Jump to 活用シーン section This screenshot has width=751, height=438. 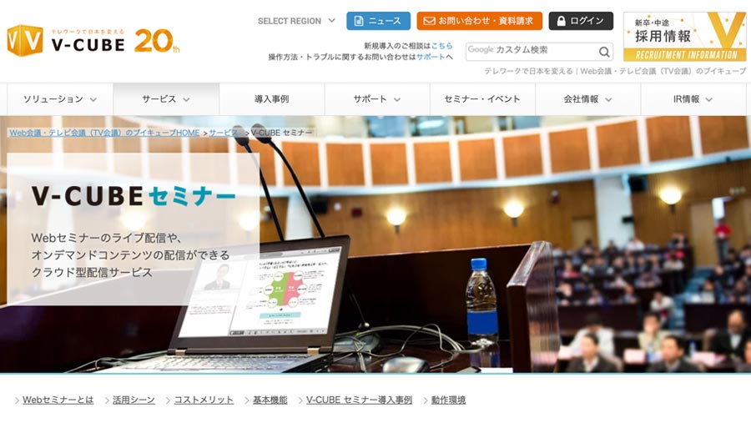coord(134,400)
